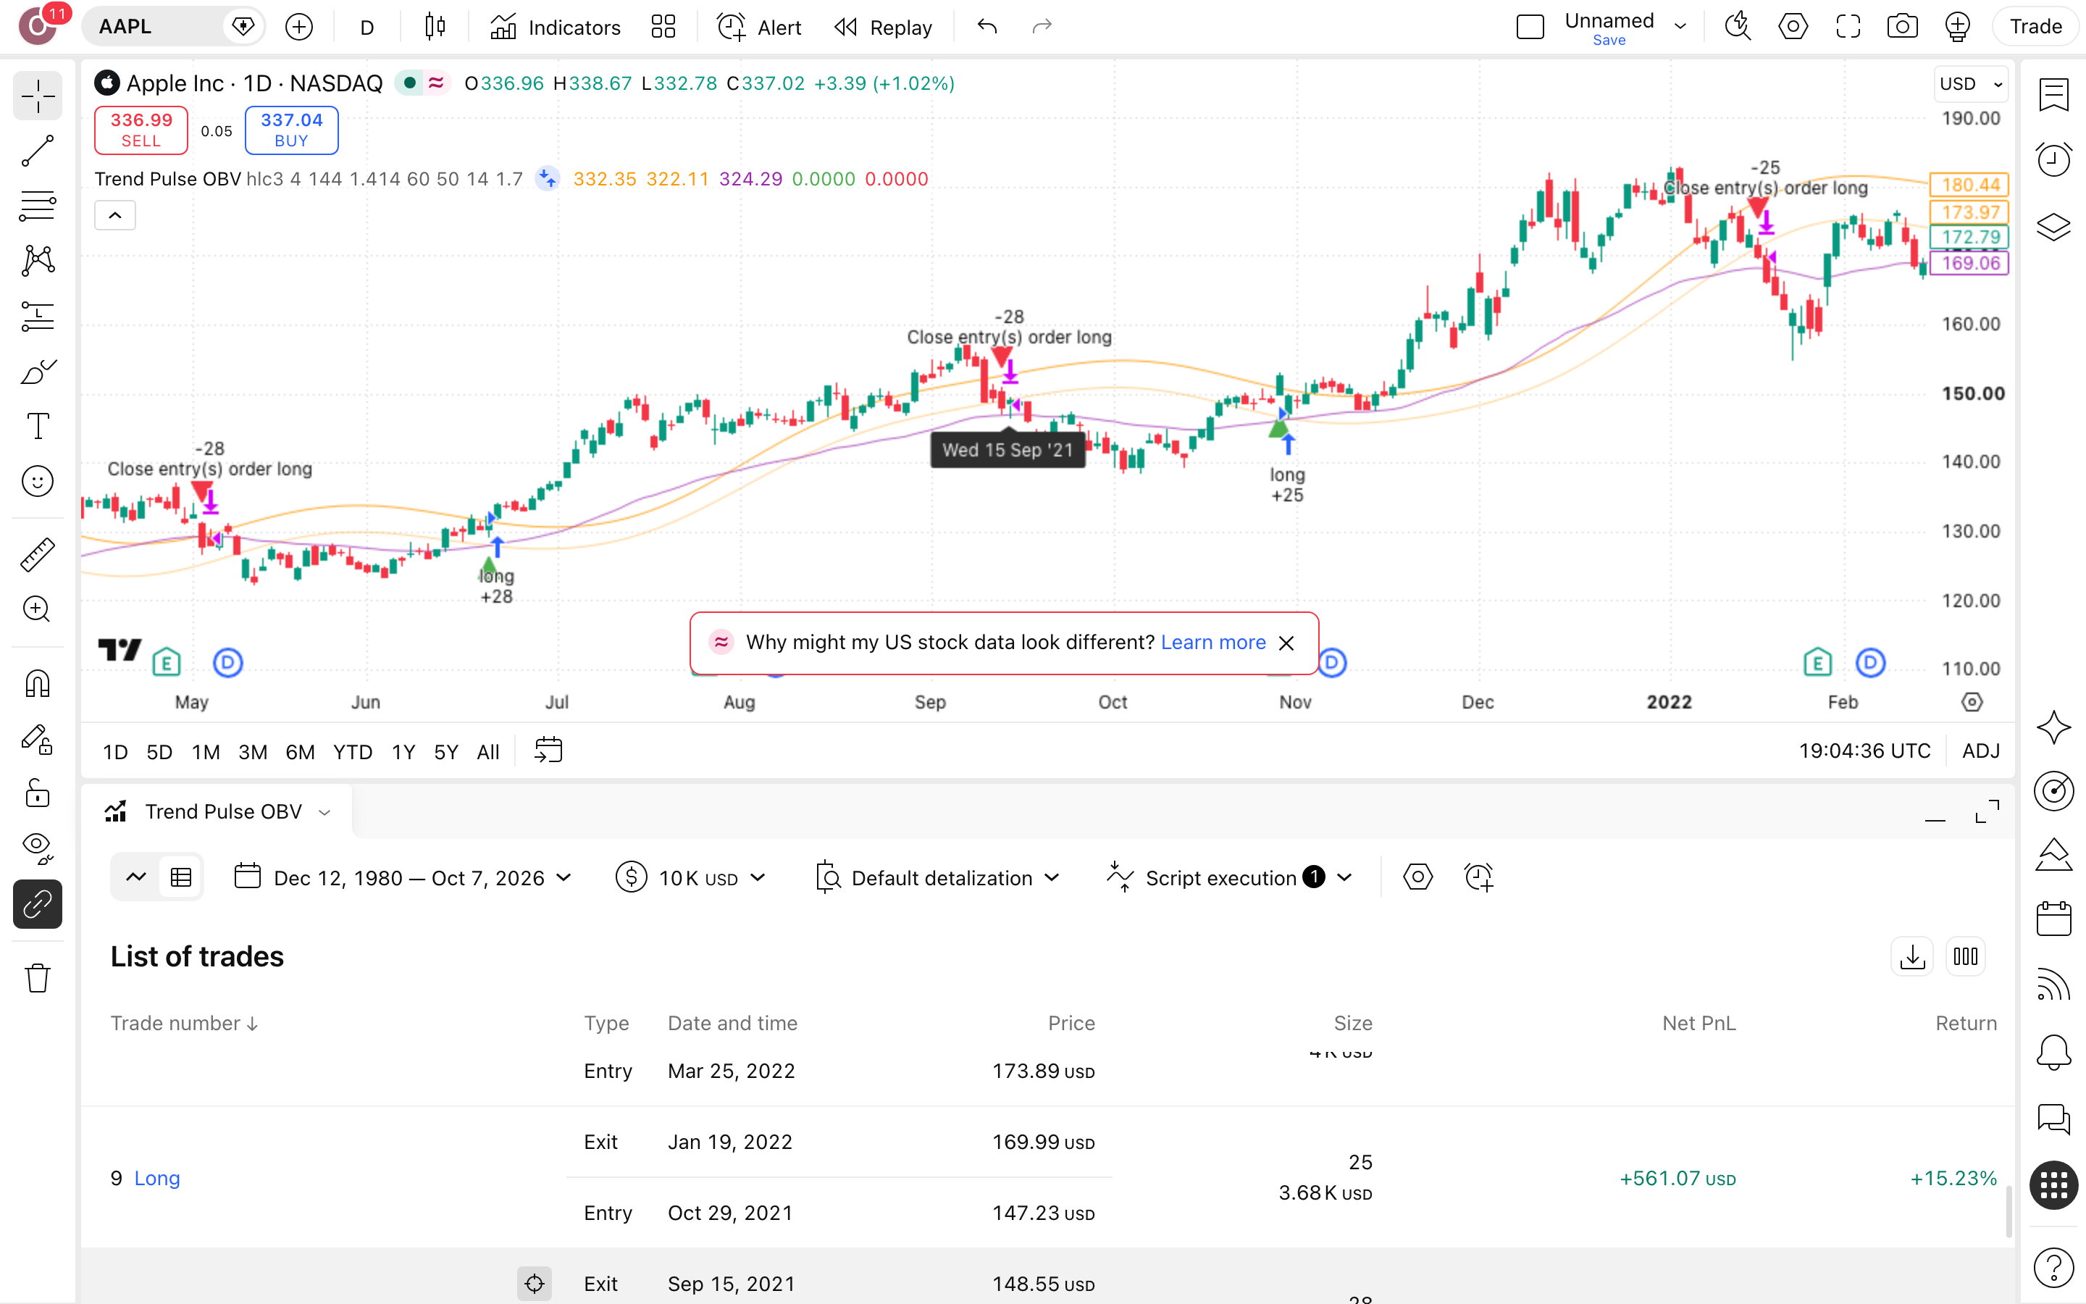Open the date range Dec 12, 1980 dropdown
This screenshot has width=2086, height=1304.
pos(403,878)
